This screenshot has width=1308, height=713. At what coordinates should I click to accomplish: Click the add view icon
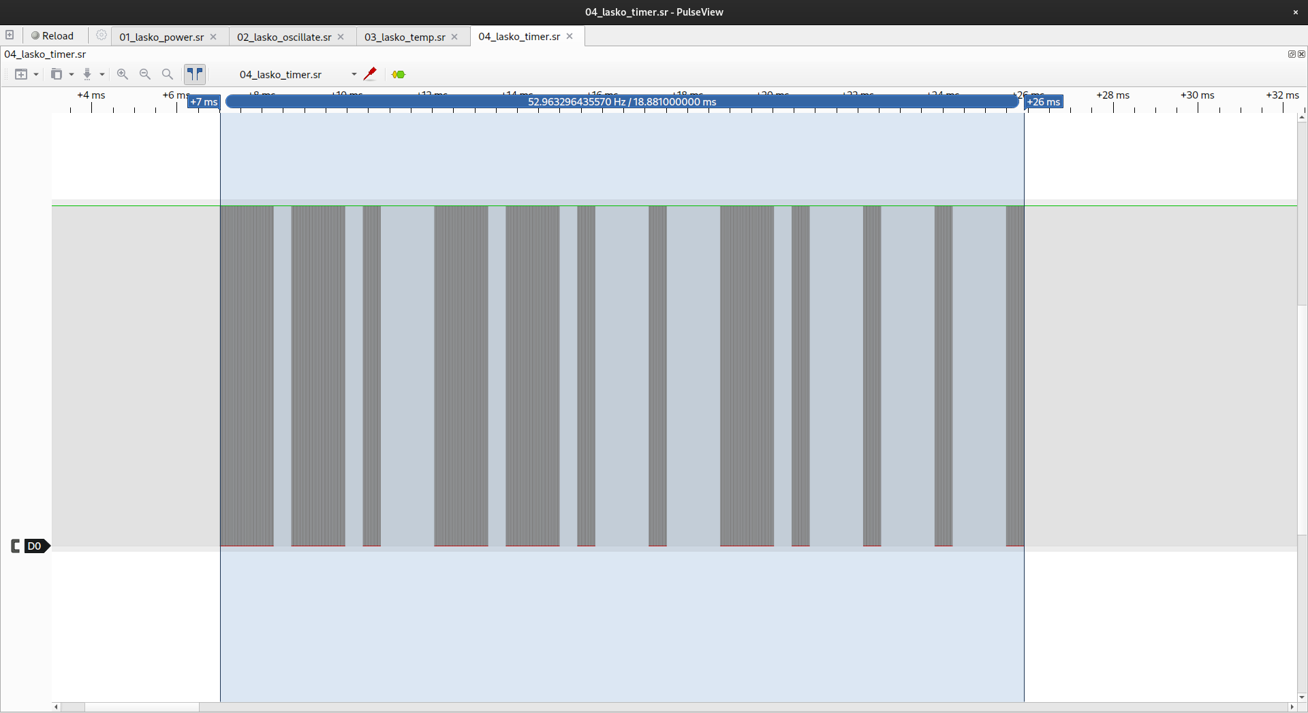pyautogui.click(x=21, y=74)
